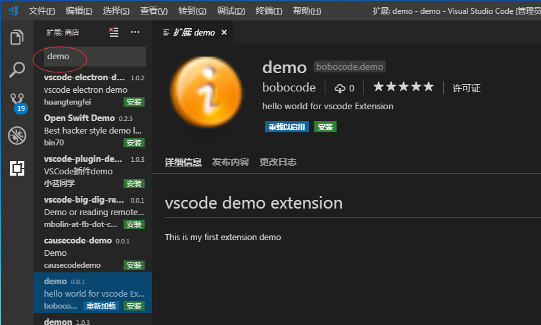Screen dimensions: 541x325
Task: Install vscode-big-dig-remote extension
Action: pos(134,224)
